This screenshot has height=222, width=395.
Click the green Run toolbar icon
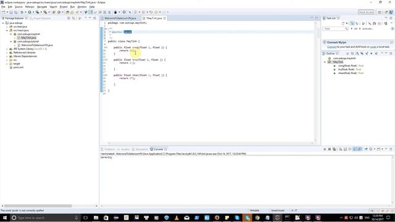click(30, 12)
